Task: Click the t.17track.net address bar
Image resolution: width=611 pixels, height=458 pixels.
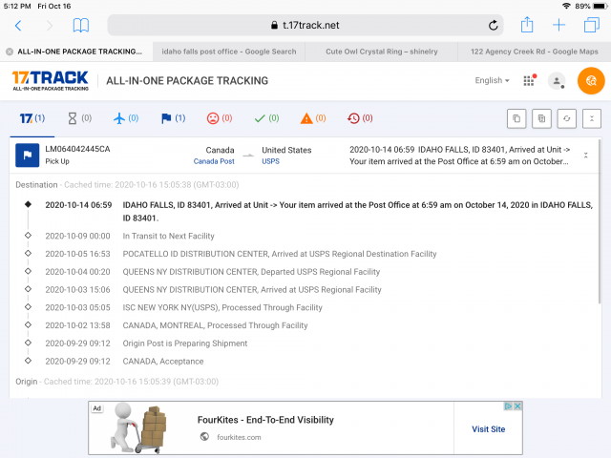Action: [305, 26]
